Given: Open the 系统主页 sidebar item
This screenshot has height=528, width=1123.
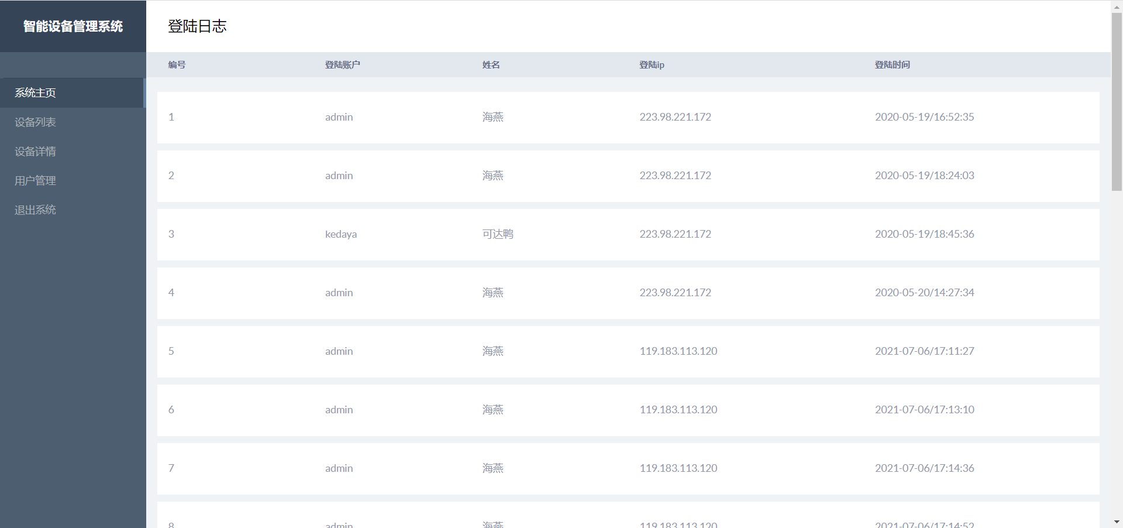Looking at the screenshot, I should click(35, 92).
